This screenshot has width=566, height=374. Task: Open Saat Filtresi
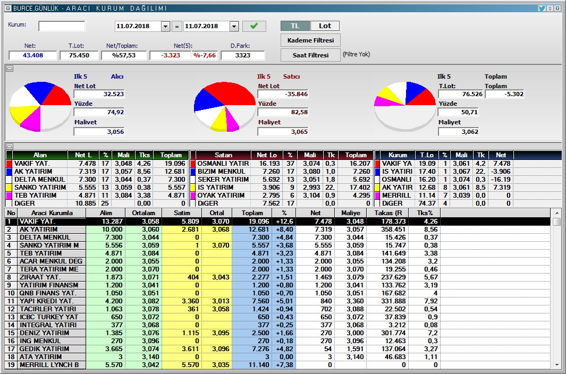click(x=310, y=55)
